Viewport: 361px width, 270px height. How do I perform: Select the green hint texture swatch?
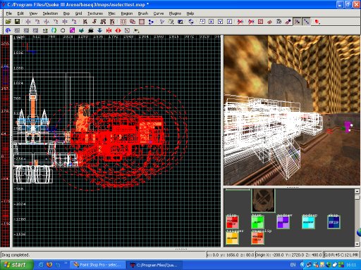coord(257,222)
